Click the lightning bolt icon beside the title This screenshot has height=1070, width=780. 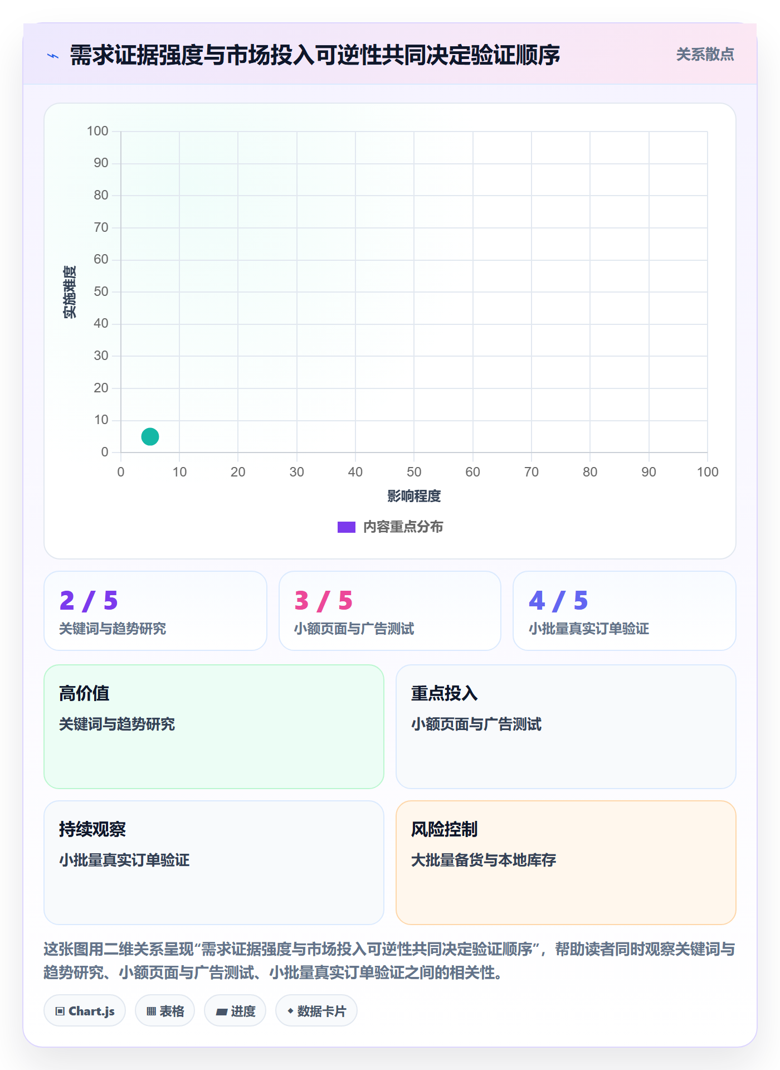[53, 56]
